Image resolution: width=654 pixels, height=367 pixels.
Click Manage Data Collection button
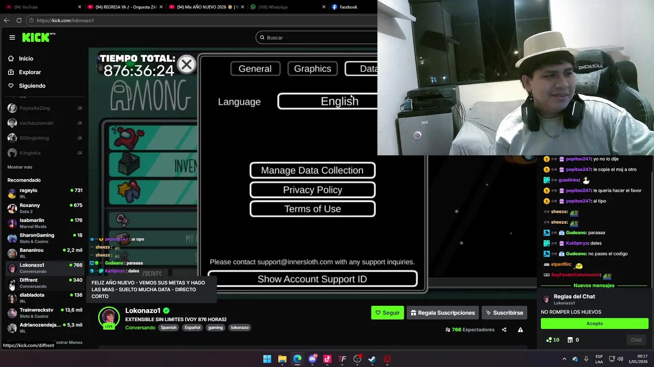coord(312,170)
